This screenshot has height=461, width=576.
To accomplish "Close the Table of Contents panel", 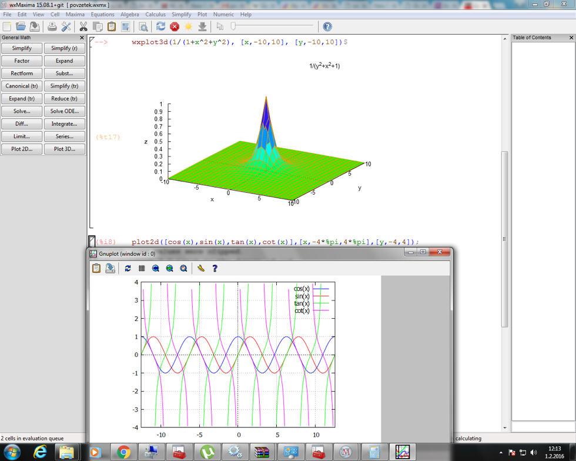I will [571, 38].
